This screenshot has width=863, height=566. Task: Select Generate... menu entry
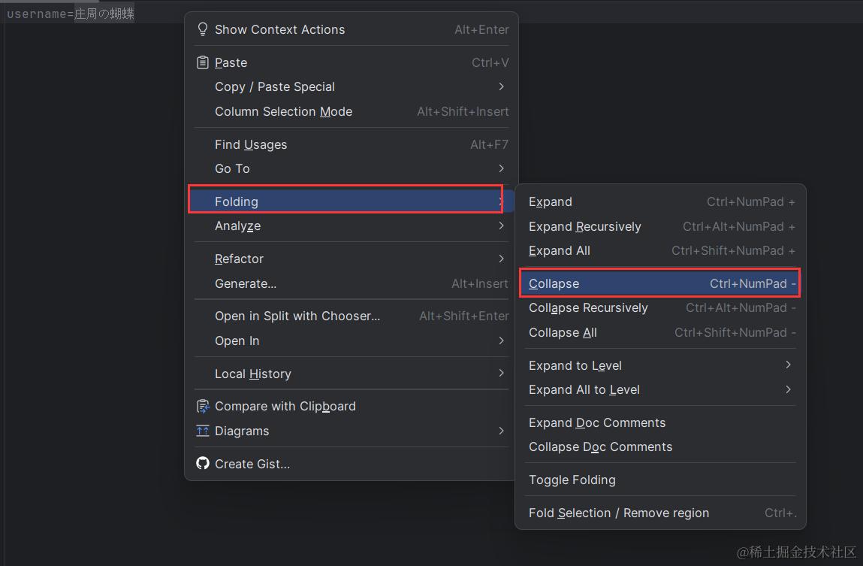[x=352, y=283]
